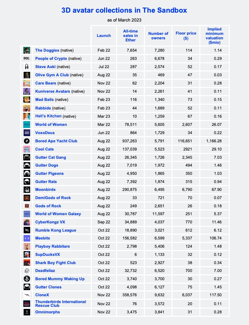
Task: Open the Rumble Kong League link
Action: (55, 230)
